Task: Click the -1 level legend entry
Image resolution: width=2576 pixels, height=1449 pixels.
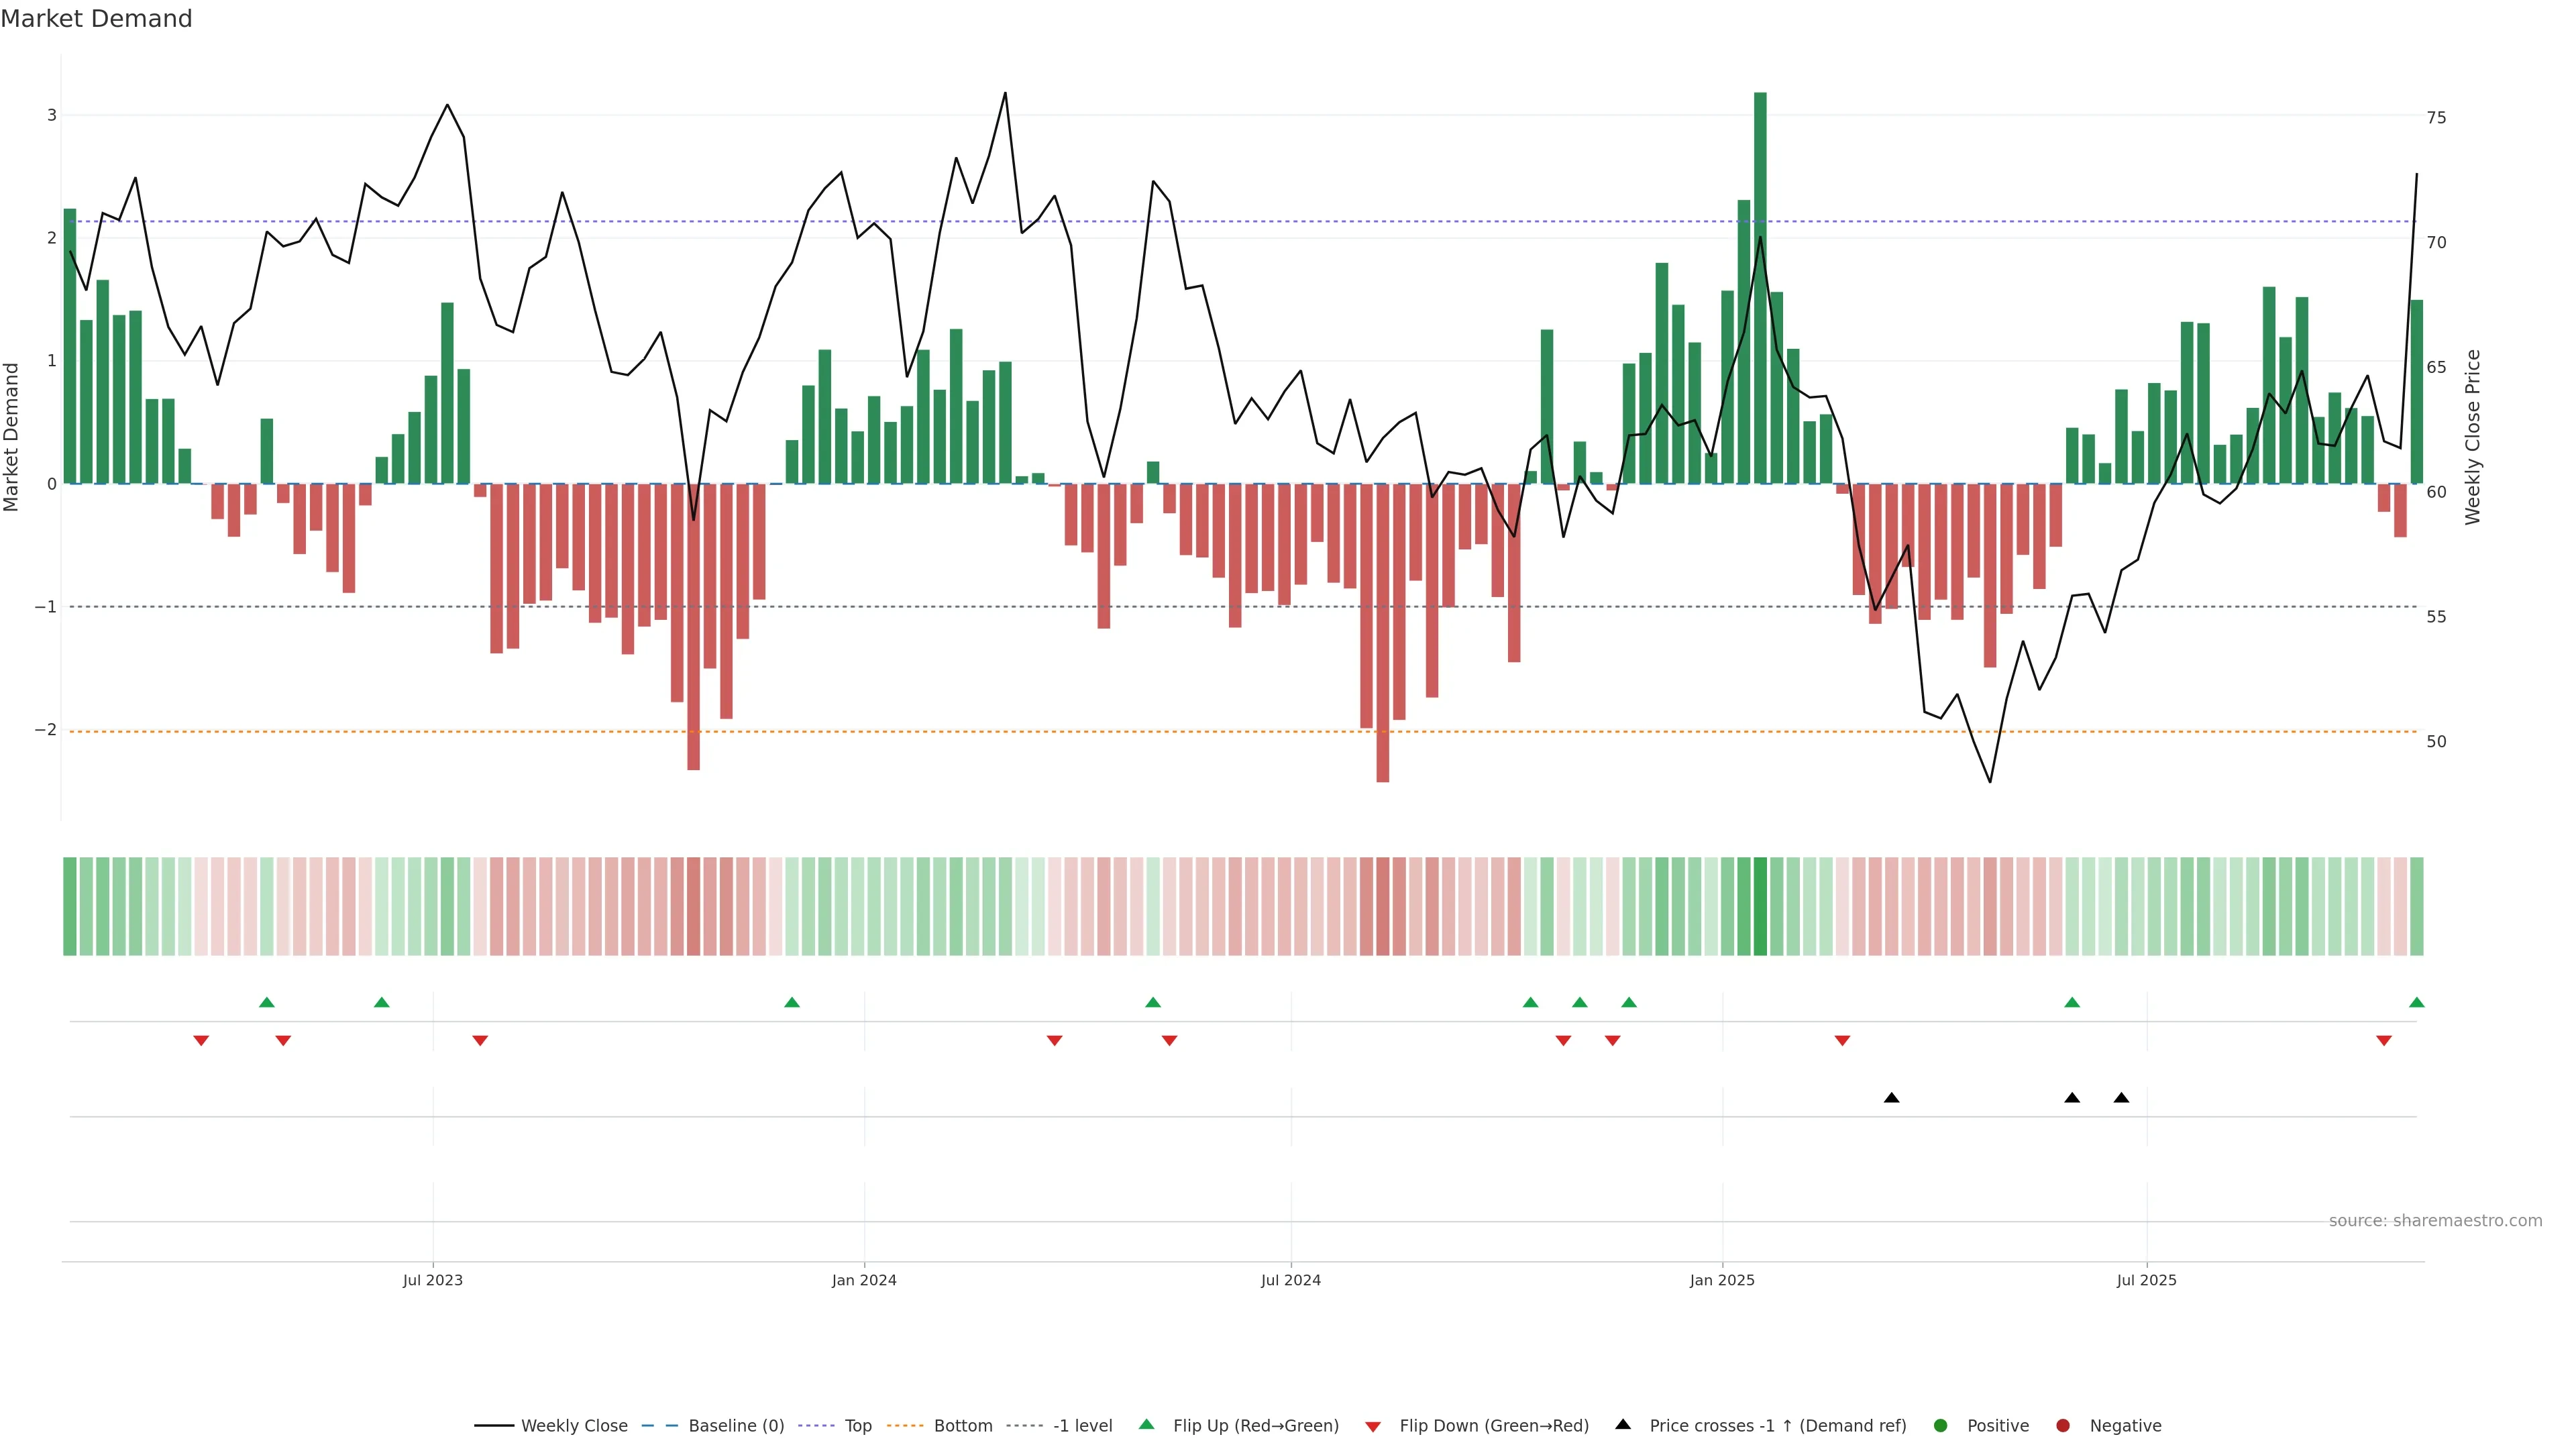Action: (x=1024, y=1425)
